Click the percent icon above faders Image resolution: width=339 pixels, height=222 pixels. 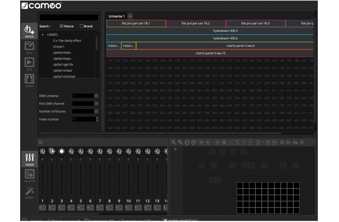click(41, 142)
